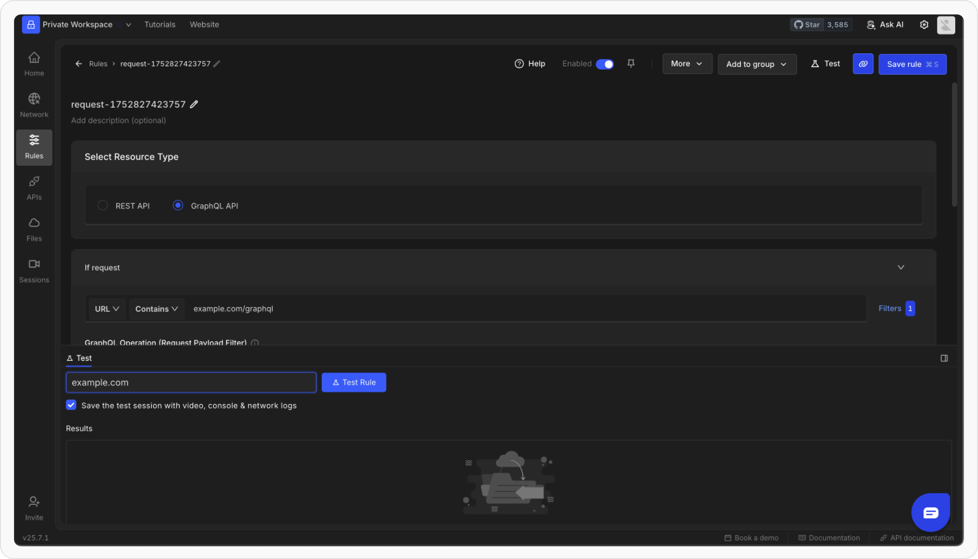Image resolution: width=978 pixels, height=559 pixels.
Task: Click the pin rule icon
Action: pos(631,64)
